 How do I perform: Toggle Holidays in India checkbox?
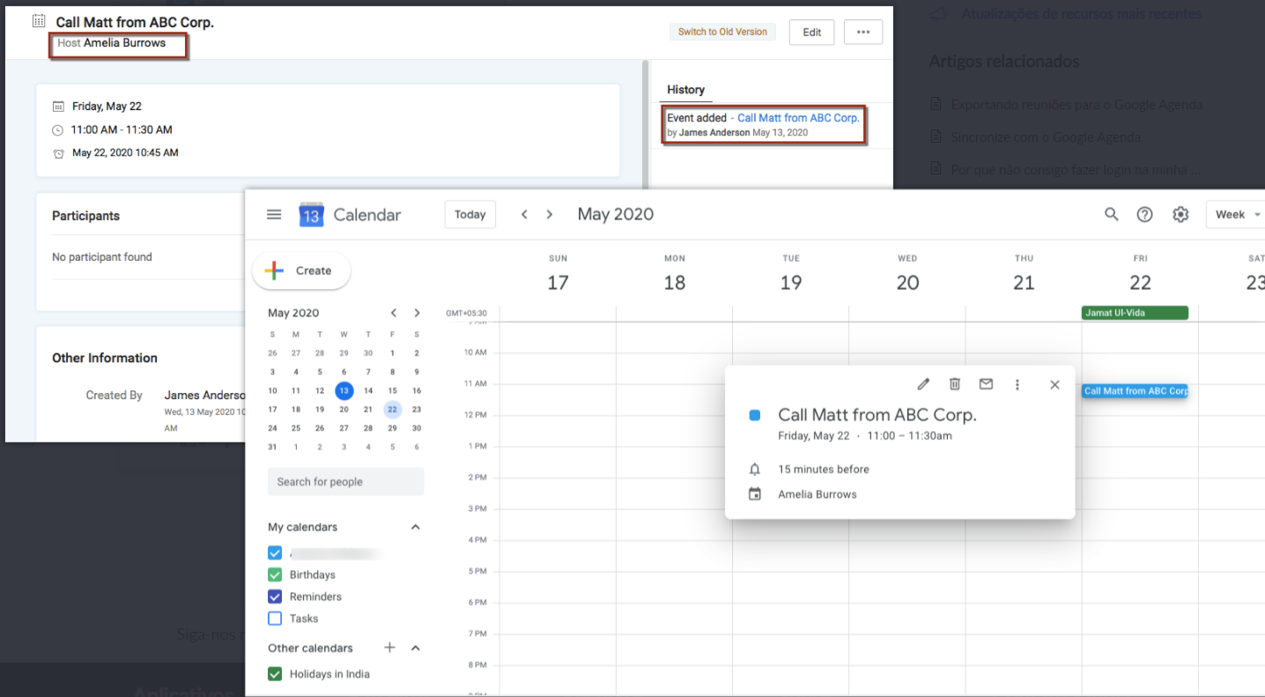(275, 674)
